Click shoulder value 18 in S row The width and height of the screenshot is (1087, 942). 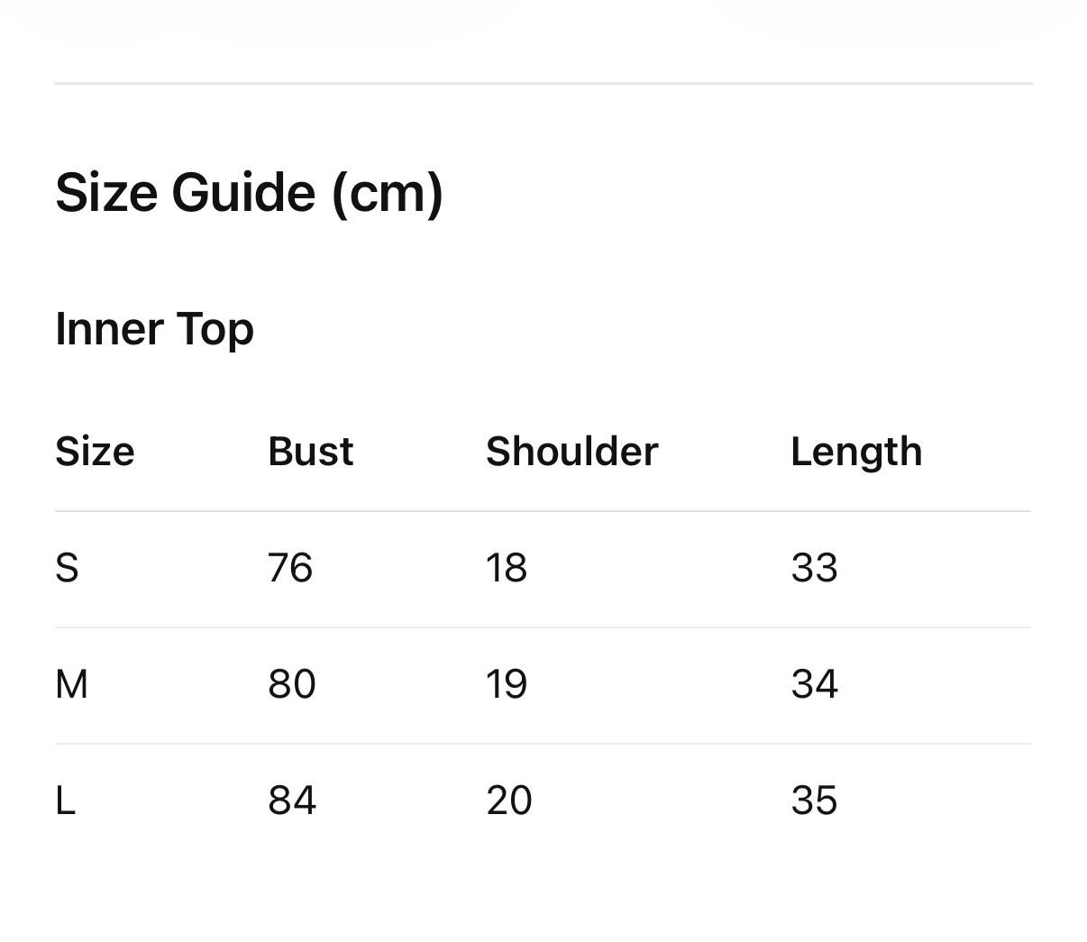[506, 568]
